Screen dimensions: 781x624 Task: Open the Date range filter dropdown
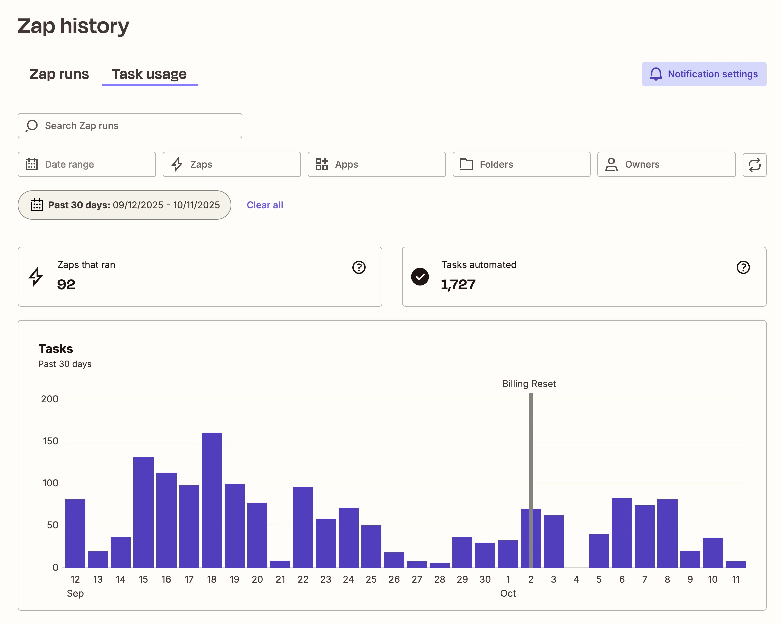click(x=87, y=165)
